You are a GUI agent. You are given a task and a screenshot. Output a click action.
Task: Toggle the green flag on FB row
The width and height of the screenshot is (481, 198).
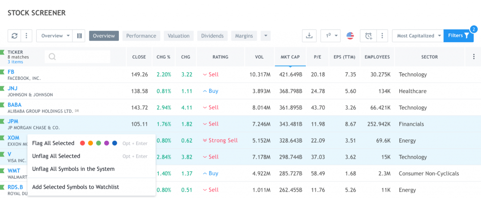tap(2, 72)
